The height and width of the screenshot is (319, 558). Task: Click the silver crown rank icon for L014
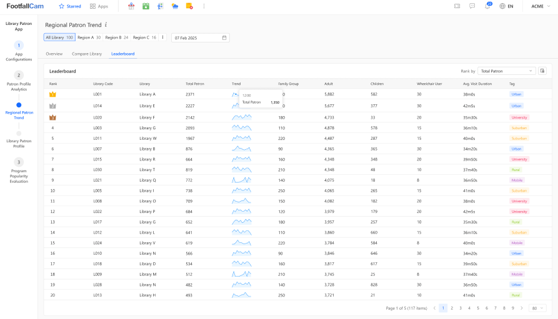[x=52, y=106]
